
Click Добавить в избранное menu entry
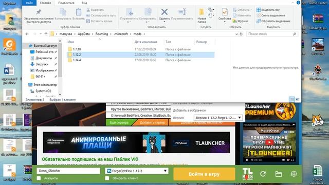click(x=189, y=110)
